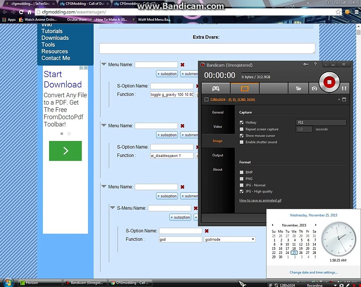Bookmark this page with the star icon
The height and width of the screenshot is (287, 361).
pos(338,12)
